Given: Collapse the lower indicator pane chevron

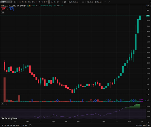Looking at the screenshot, I should 3,104.
